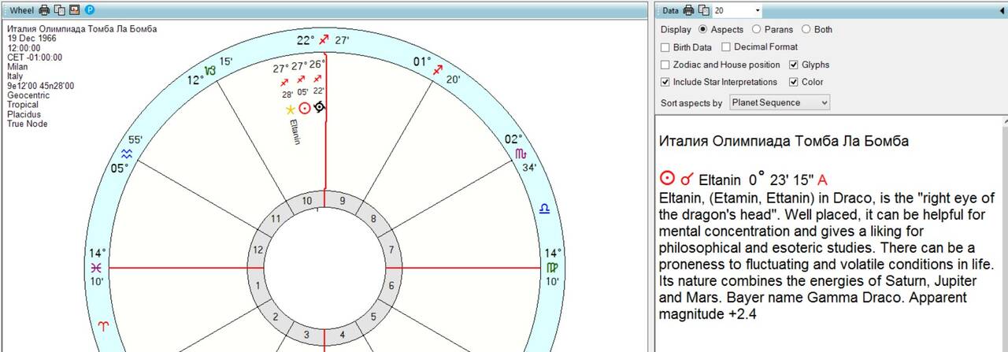This screenshot has height=352, width=1008.
Task: Click the red 'A' applying marker
Action: click(823, 180)
